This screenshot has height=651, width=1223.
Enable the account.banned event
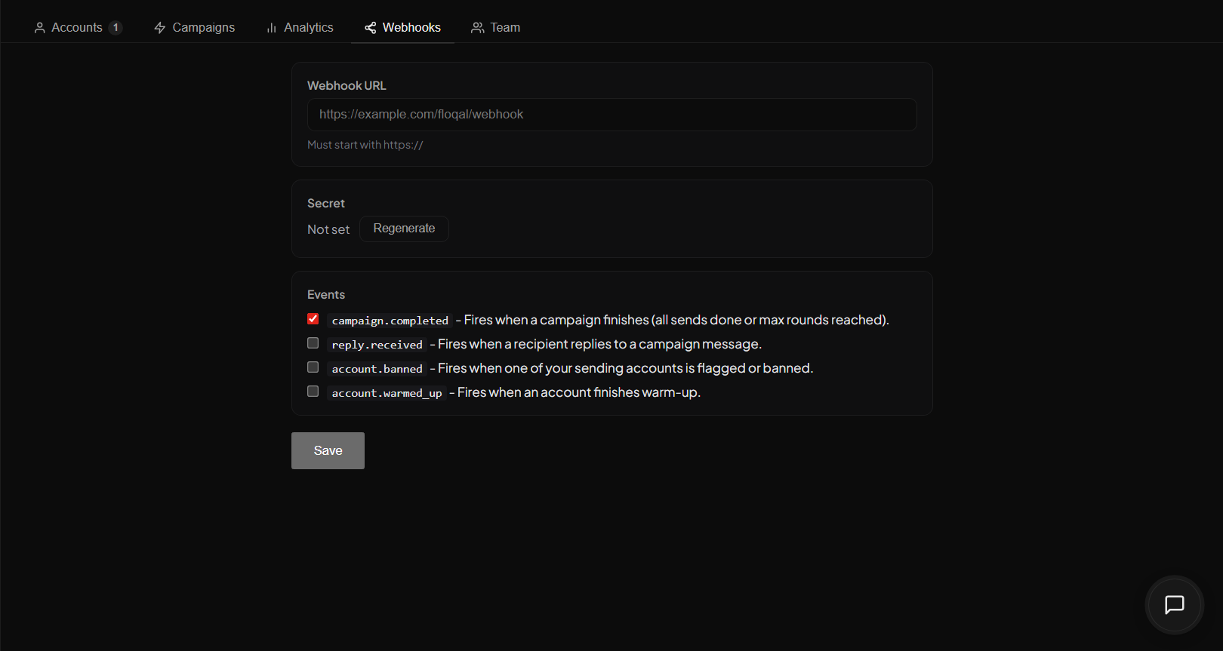click(x=313, y=367)
